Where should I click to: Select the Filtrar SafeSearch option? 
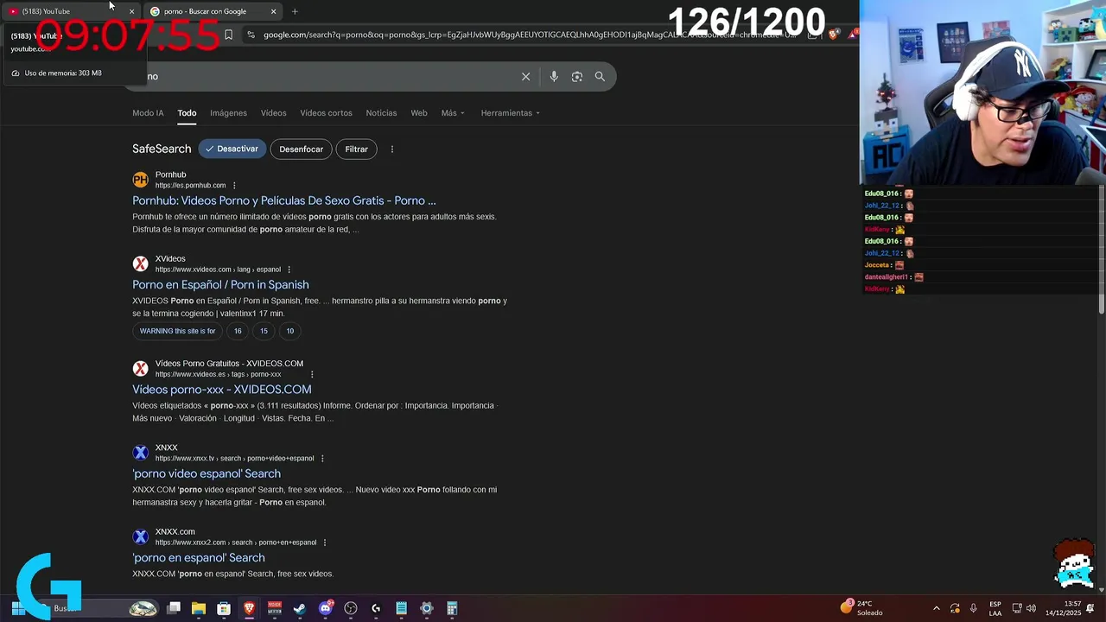pyautogui.click(x=356, y=149)
